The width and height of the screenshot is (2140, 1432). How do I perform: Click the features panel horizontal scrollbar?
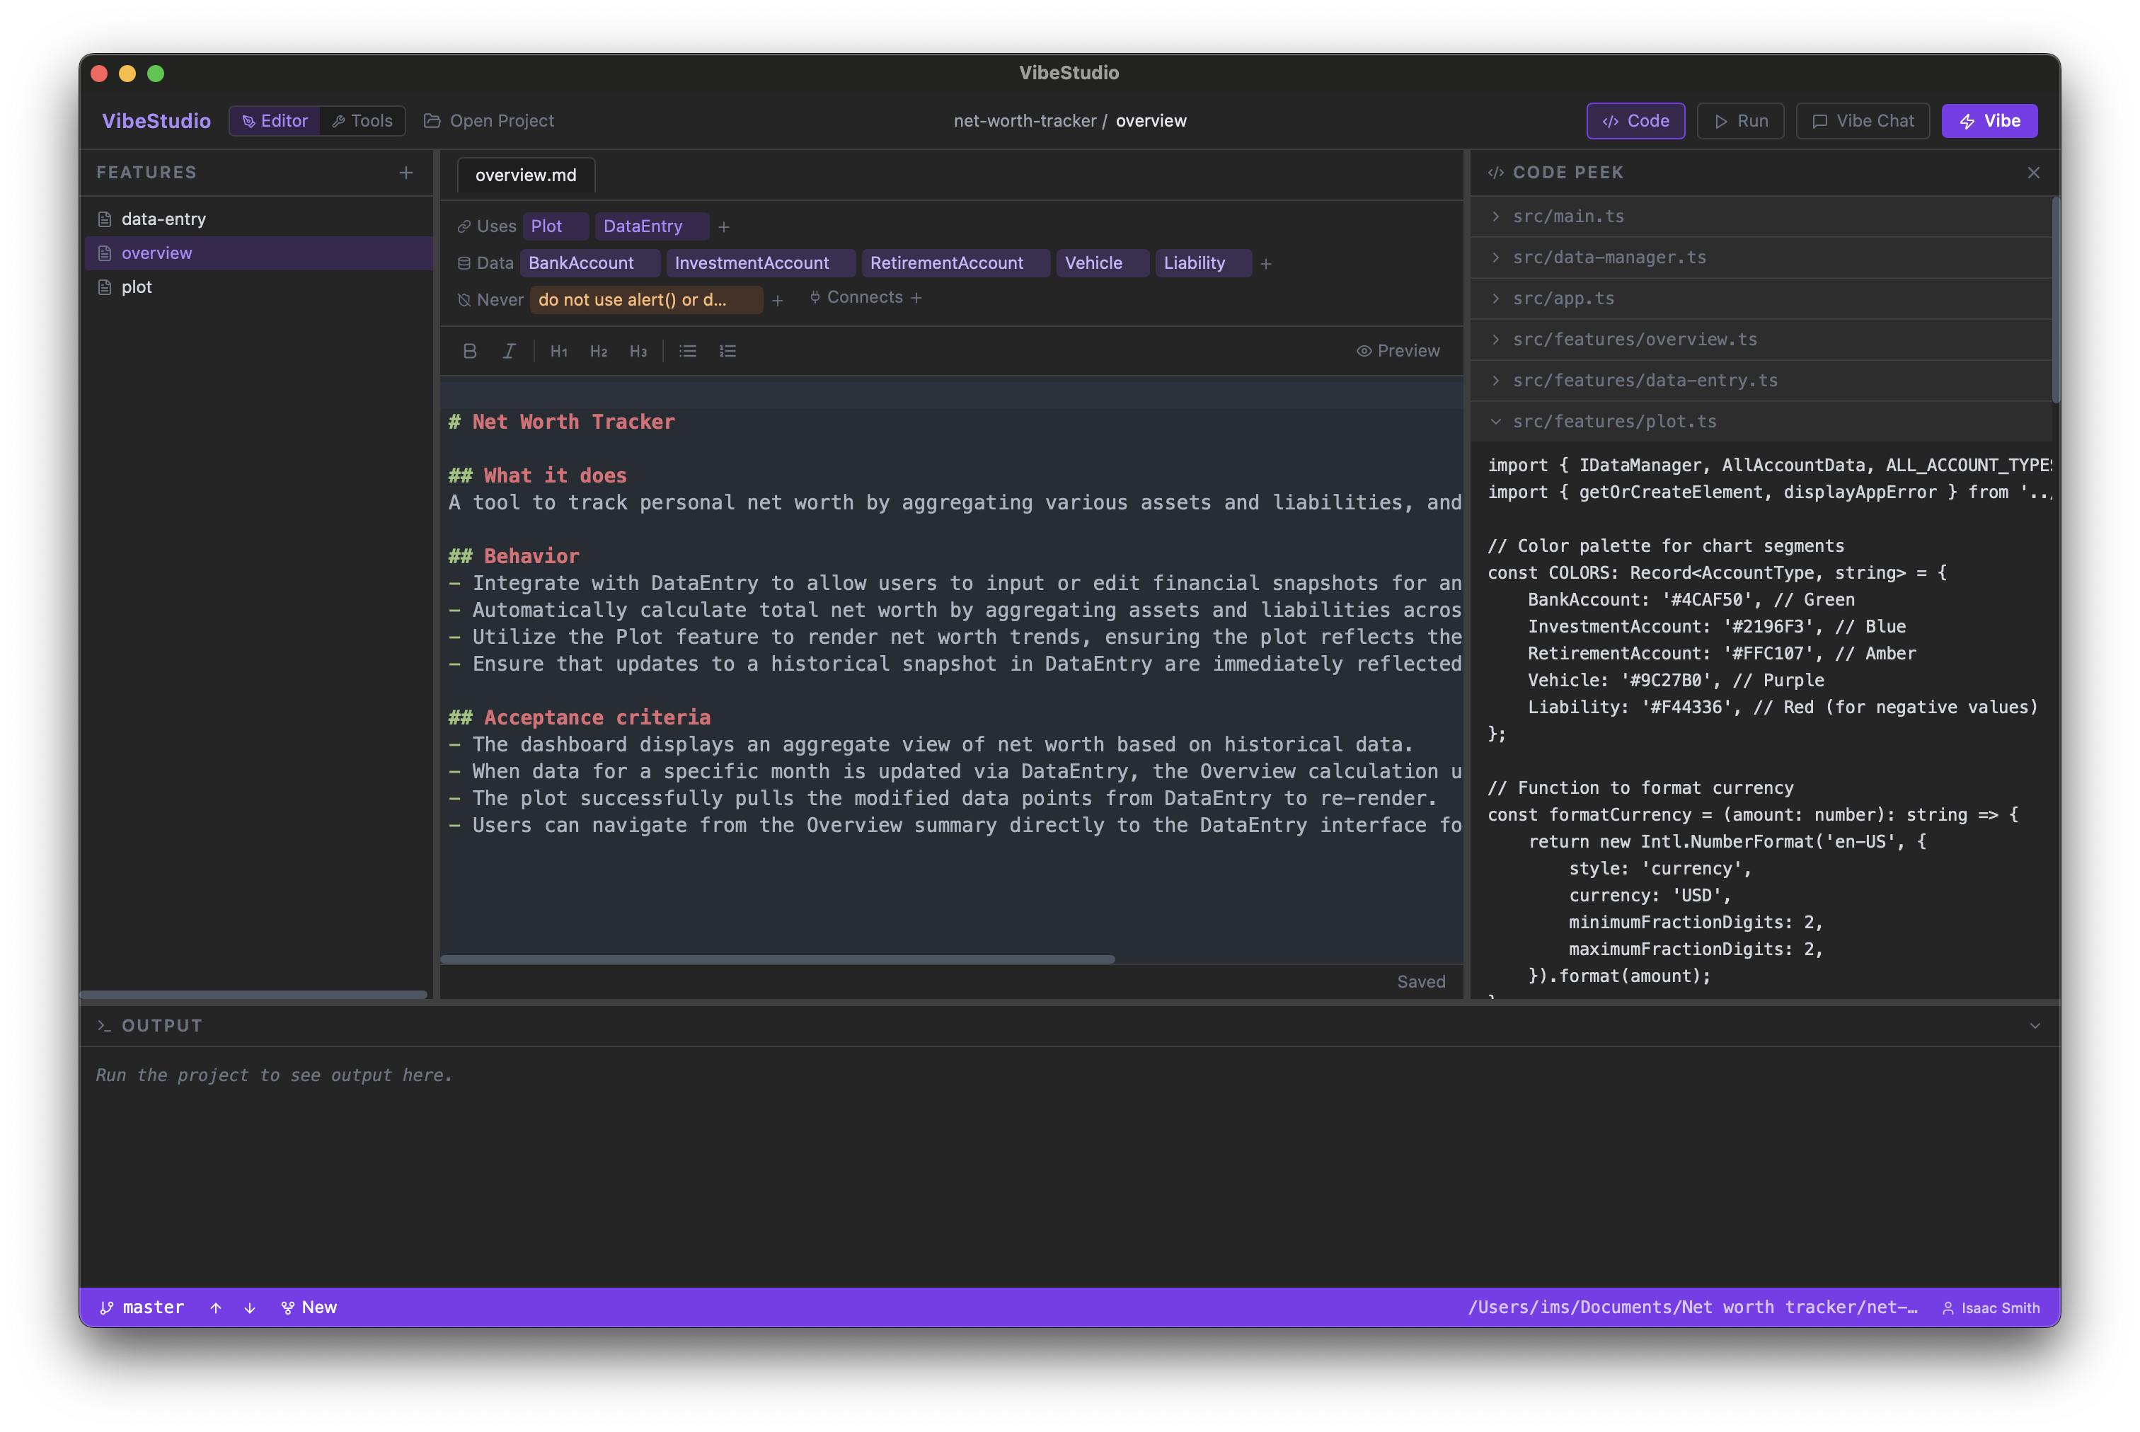pyautogui.click(x=254, y=993)
